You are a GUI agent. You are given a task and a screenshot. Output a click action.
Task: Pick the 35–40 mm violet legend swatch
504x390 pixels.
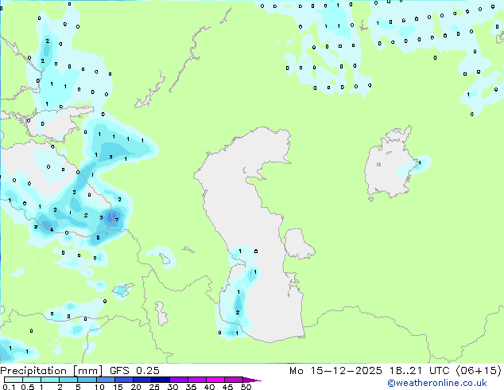pos(197,380)
